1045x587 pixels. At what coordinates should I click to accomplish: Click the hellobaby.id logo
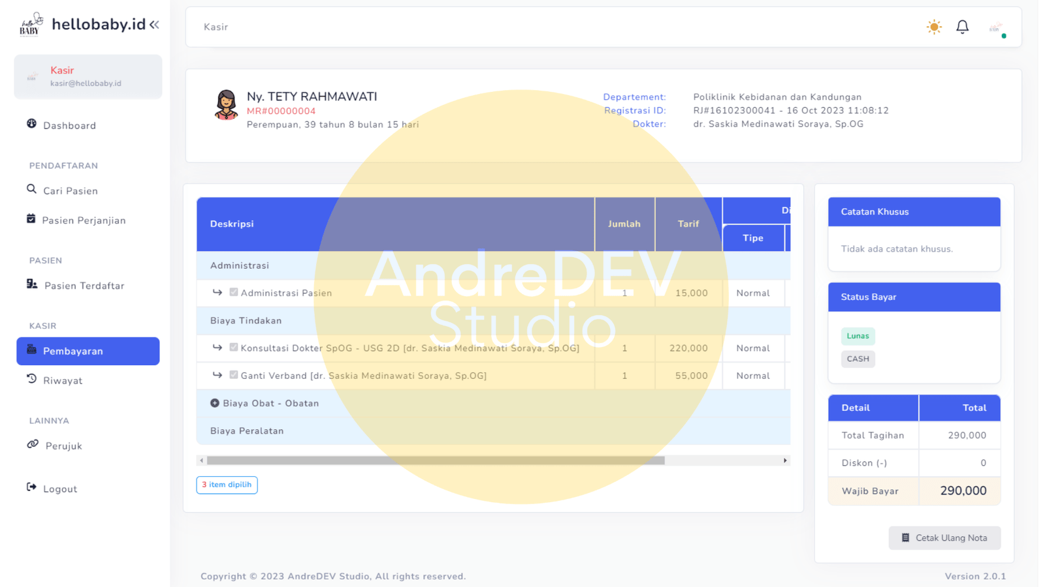click(x=31, y=24)
